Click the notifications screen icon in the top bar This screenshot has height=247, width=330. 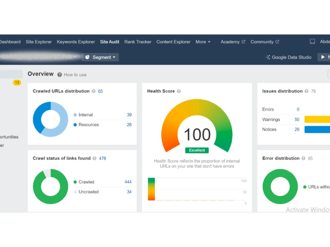(x=312, y=41)
